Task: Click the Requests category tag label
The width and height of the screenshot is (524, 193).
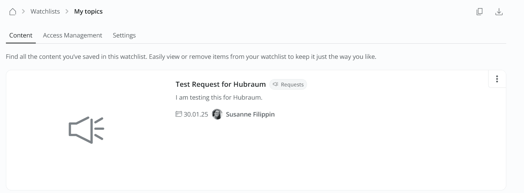Action: (292, 85)
